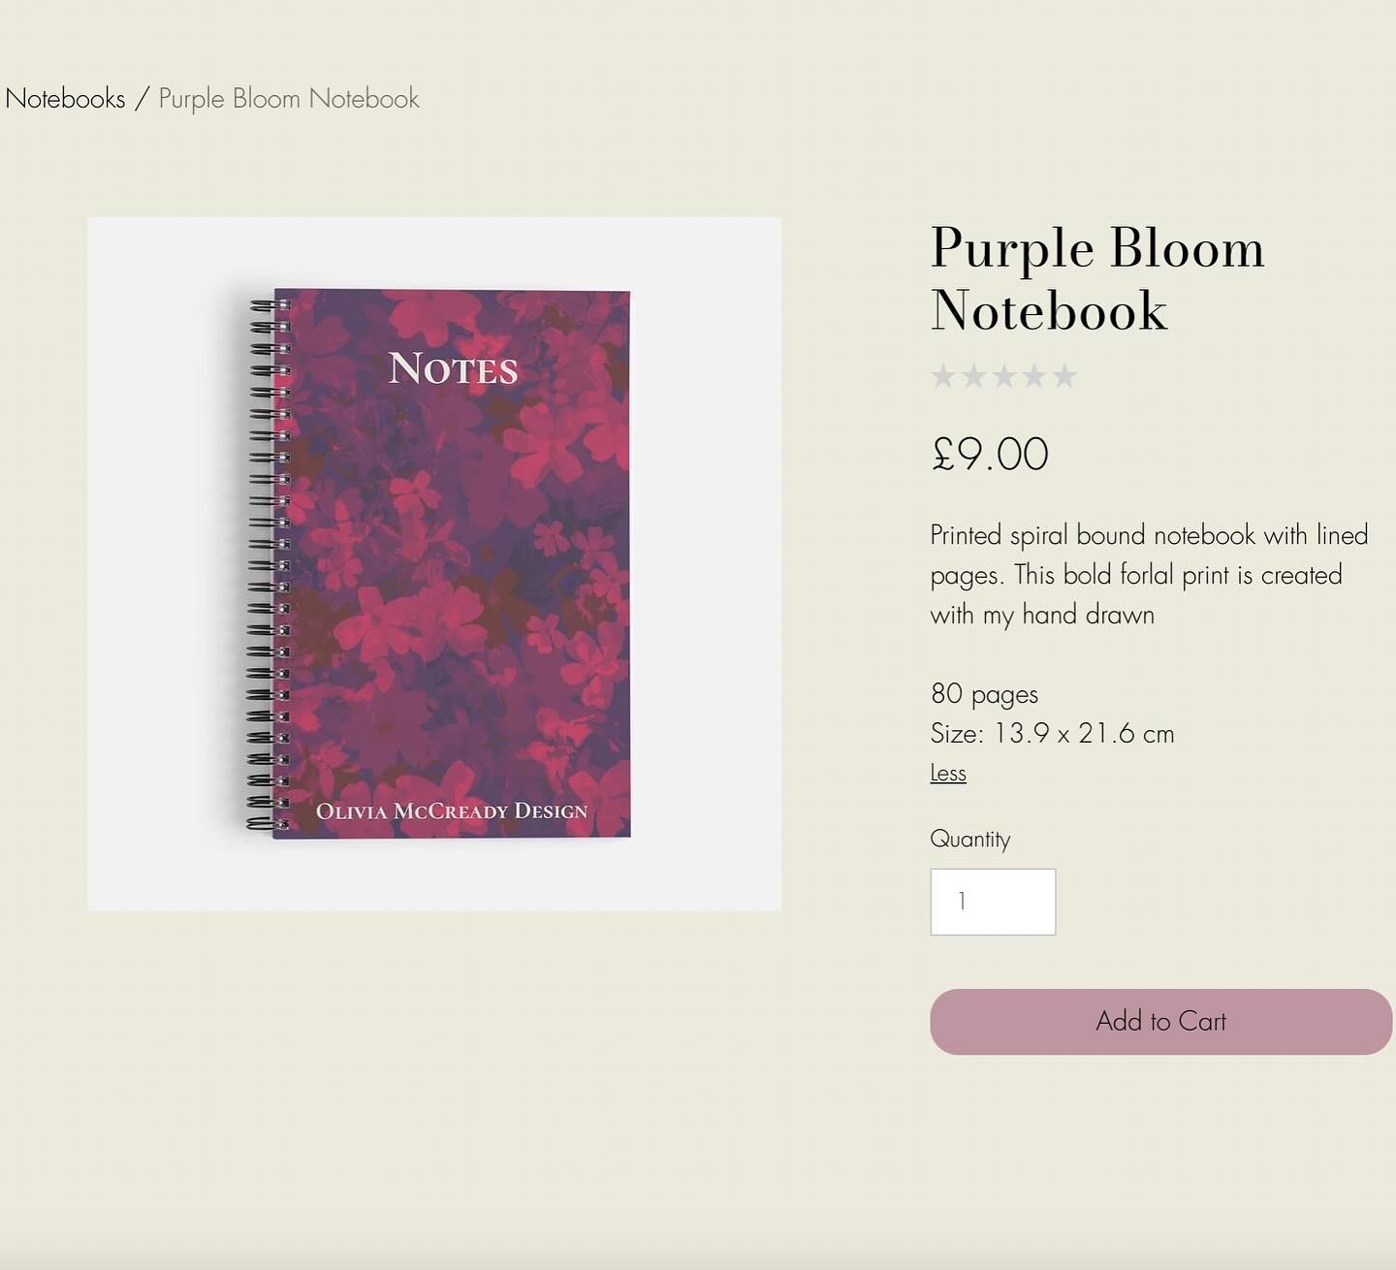Rate the notebook two stars
Image resolution: width=1396 pixels, height=1270 pixels.
click(973, 376)
